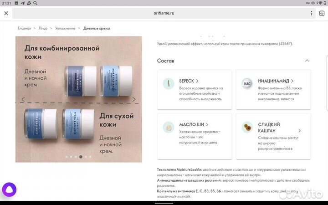Select the first carousel pagination dot
This screenshot has width=328, height=205.
(x=66, y=157)
